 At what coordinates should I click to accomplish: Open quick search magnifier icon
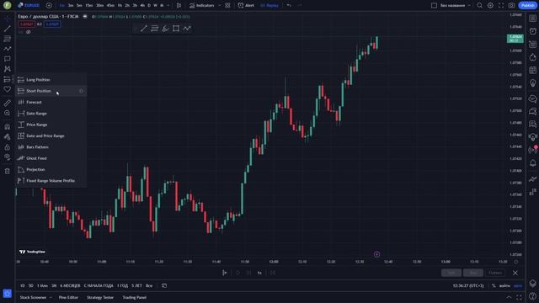tap(479, 5)
